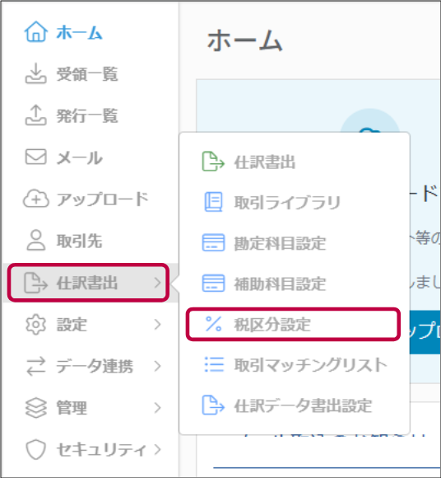Open 受領一覧 download tray icon
This screenshot has height=478, width=441.
[36, 73]
